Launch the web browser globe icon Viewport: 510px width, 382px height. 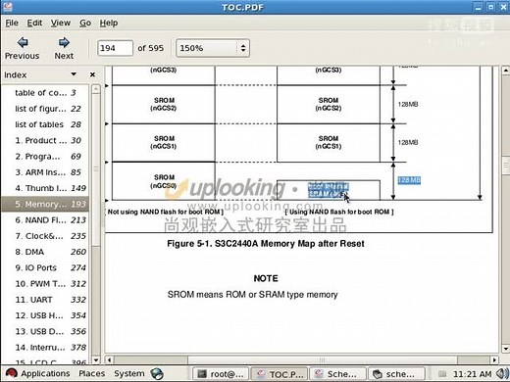(157, 373)
